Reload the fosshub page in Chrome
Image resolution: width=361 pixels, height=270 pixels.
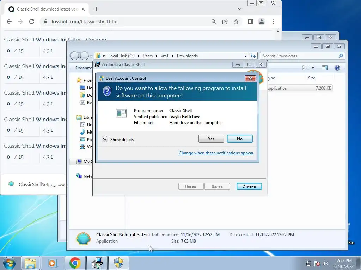32,21
